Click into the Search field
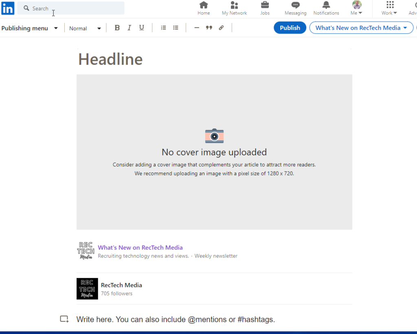Image resolution: width=417 pixels, height=334 pixels. 71,8
